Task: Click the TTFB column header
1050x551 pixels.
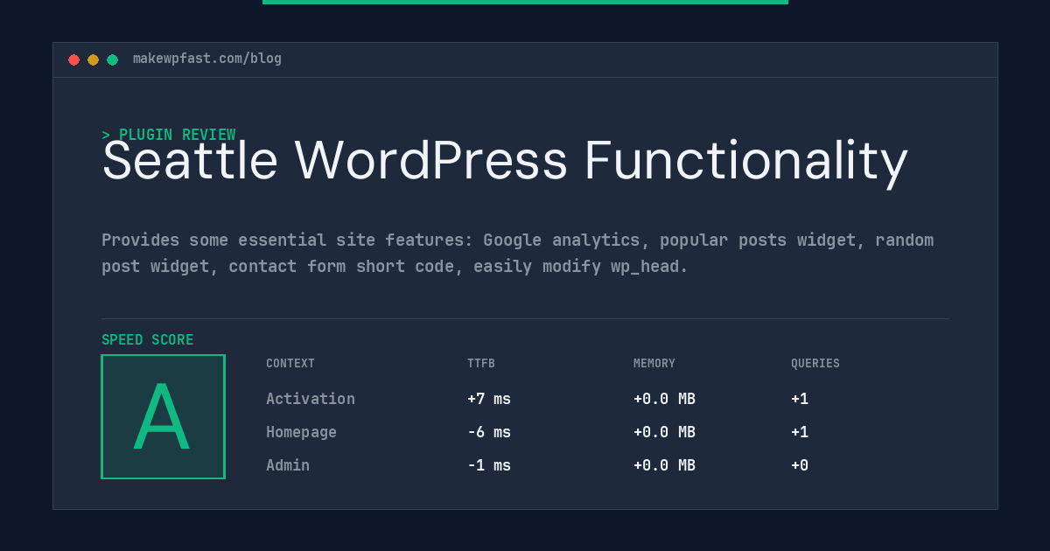Action: point(481,363)
